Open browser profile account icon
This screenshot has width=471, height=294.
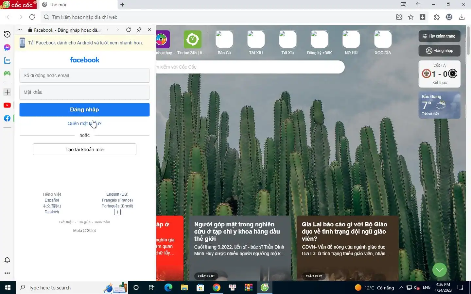click(449, 17)
